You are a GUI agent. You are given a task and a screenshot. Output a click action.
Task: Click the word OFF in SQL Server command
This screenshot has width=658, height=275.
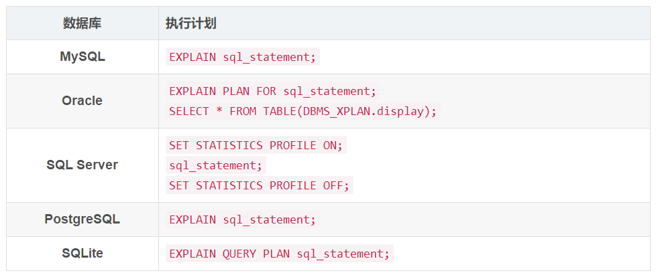tap(333, 185)
